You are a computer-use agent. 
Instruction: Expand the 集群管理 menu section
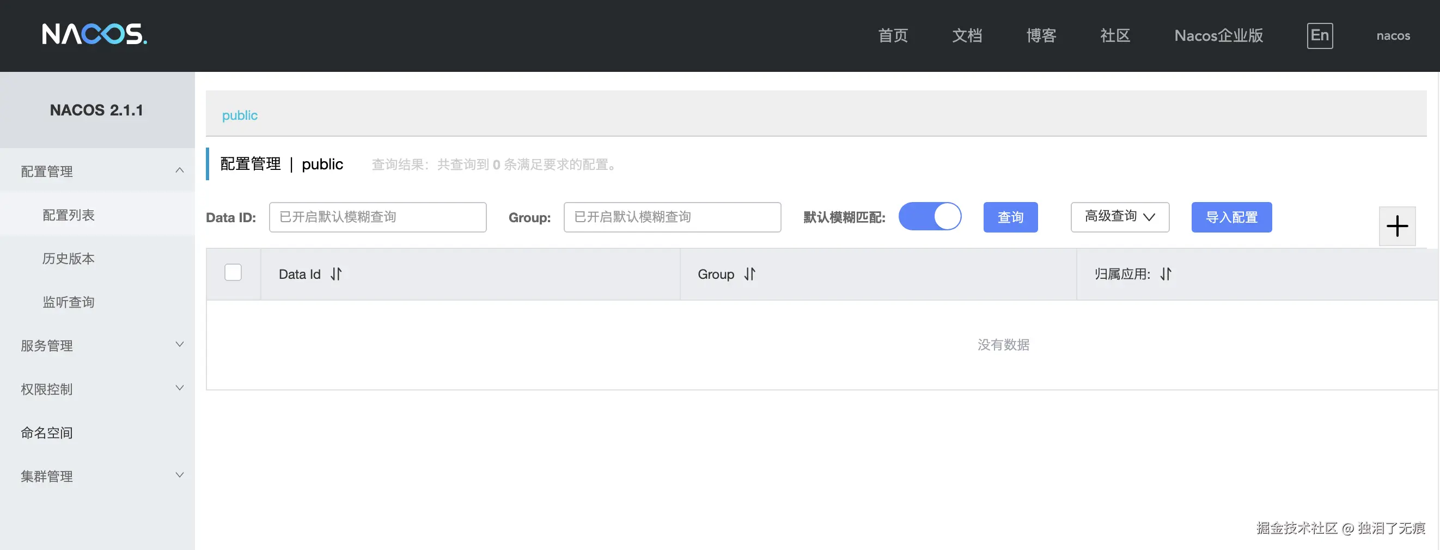click(x=97, y=476)
